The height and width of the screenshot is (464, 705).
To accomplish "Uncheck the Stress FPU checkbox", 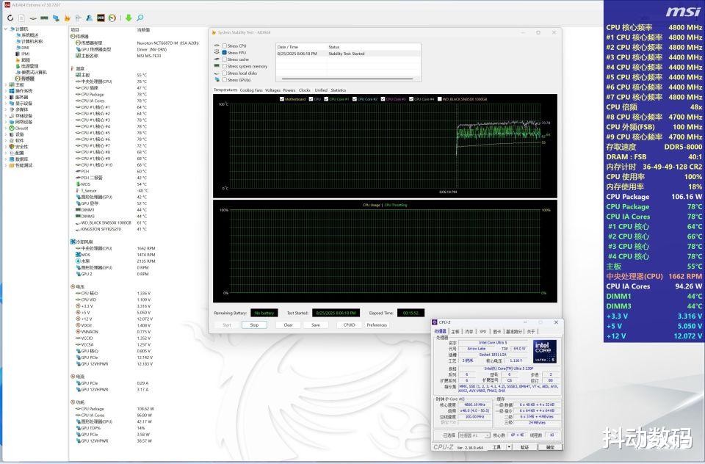I will point(224,53).
